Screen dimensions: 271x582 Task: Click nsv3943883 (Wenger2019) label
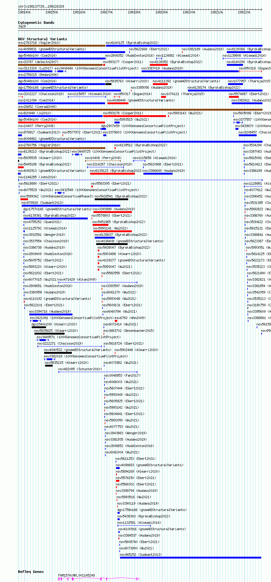pos(126,433)
